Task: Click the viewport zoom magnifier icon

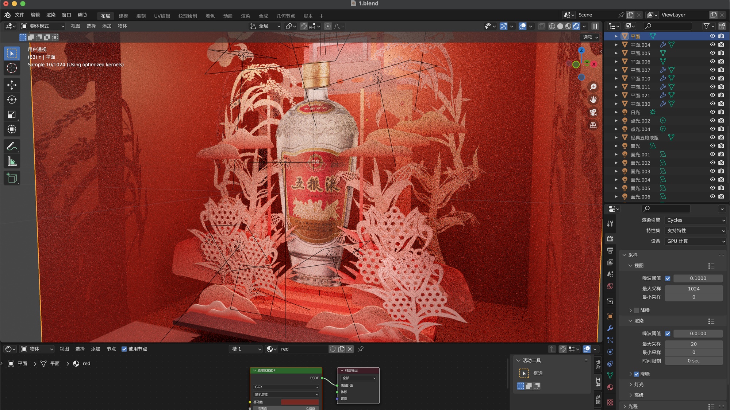Action: 593,87
